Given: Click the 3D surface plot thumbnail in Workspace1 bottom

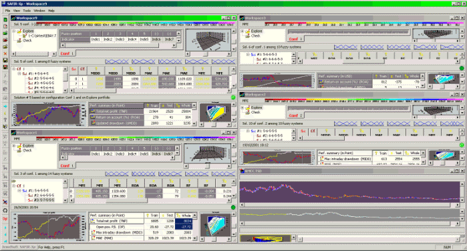Looking at the screenshot, I should click(215, 225).
